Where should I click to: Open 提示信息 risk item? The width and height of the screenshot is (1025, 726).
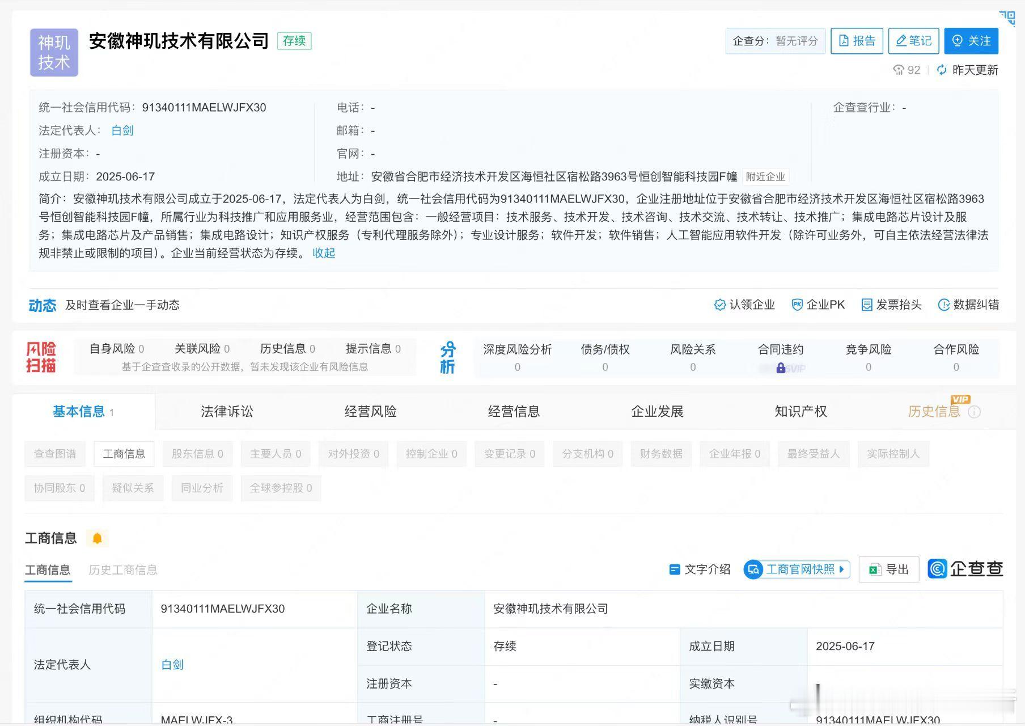pos(374,348)
